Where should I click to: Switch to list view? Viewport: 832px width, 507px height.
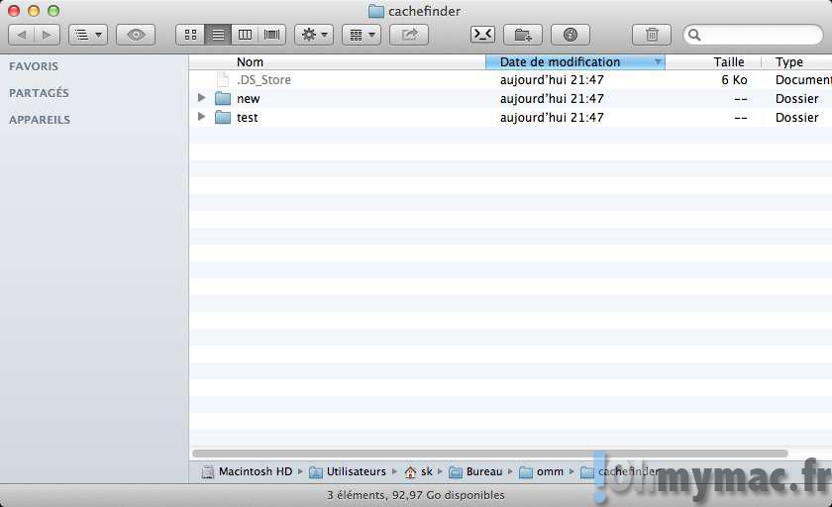click(218, 35)
